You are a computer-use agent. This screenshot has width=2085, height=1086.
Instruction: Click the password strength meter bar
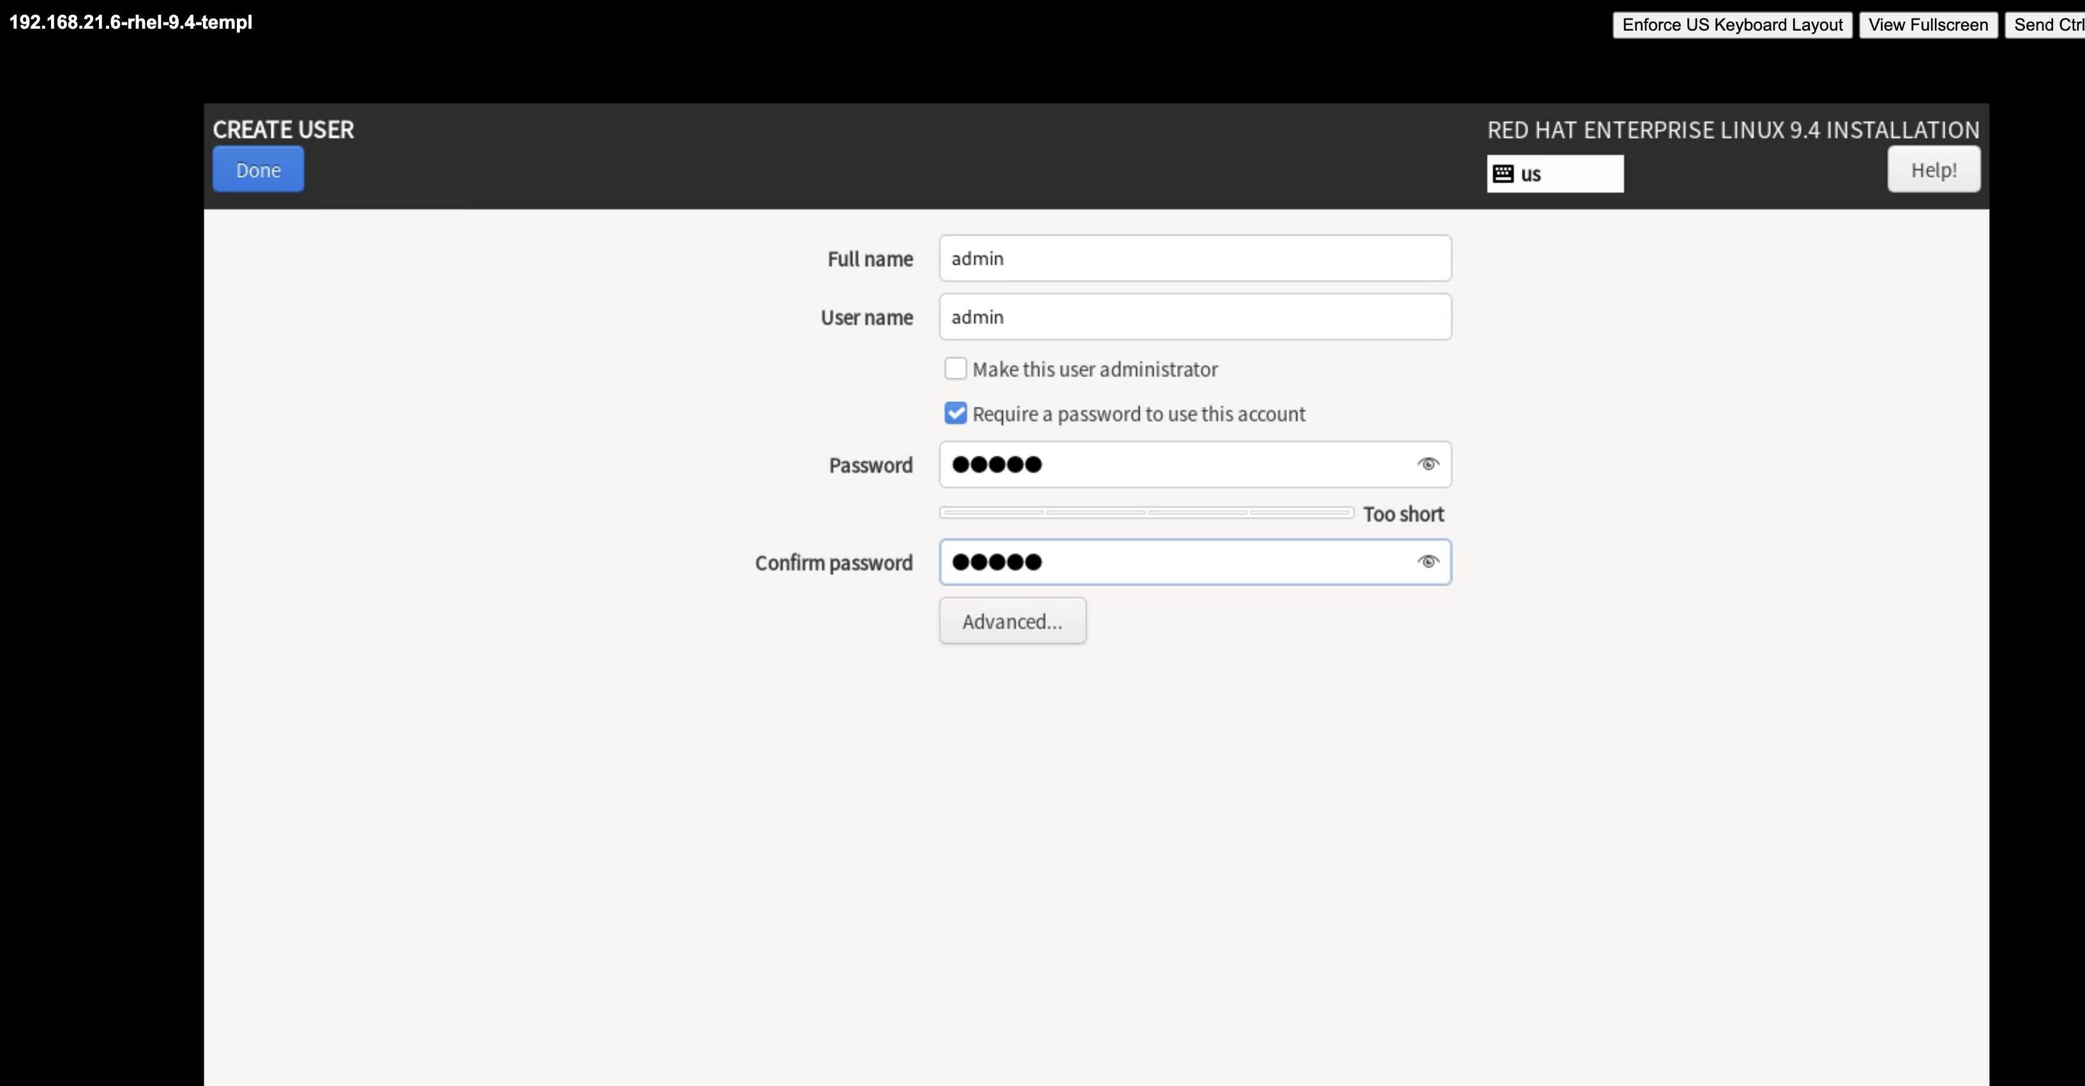coord(1145,512)
